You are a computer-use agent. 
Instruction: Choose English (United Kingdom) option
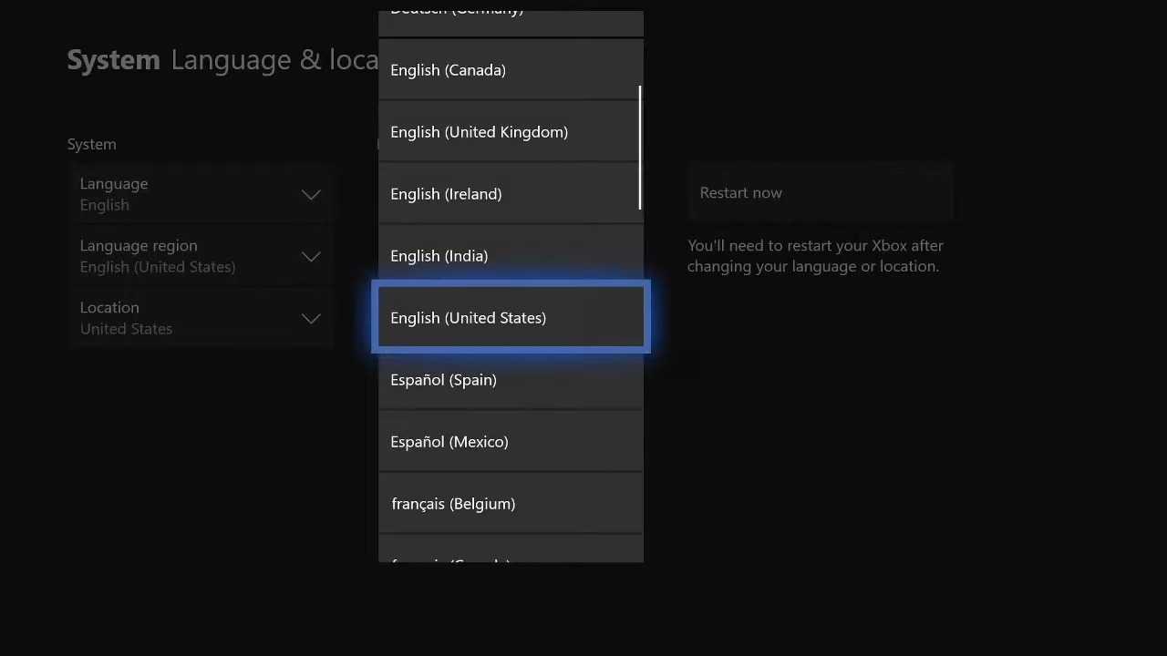[510, 132]
